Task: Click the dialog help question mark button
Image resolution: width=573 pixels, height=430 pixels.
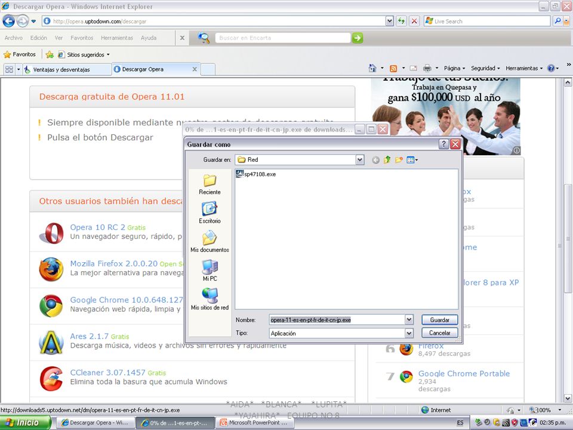Action: [443, 144]
